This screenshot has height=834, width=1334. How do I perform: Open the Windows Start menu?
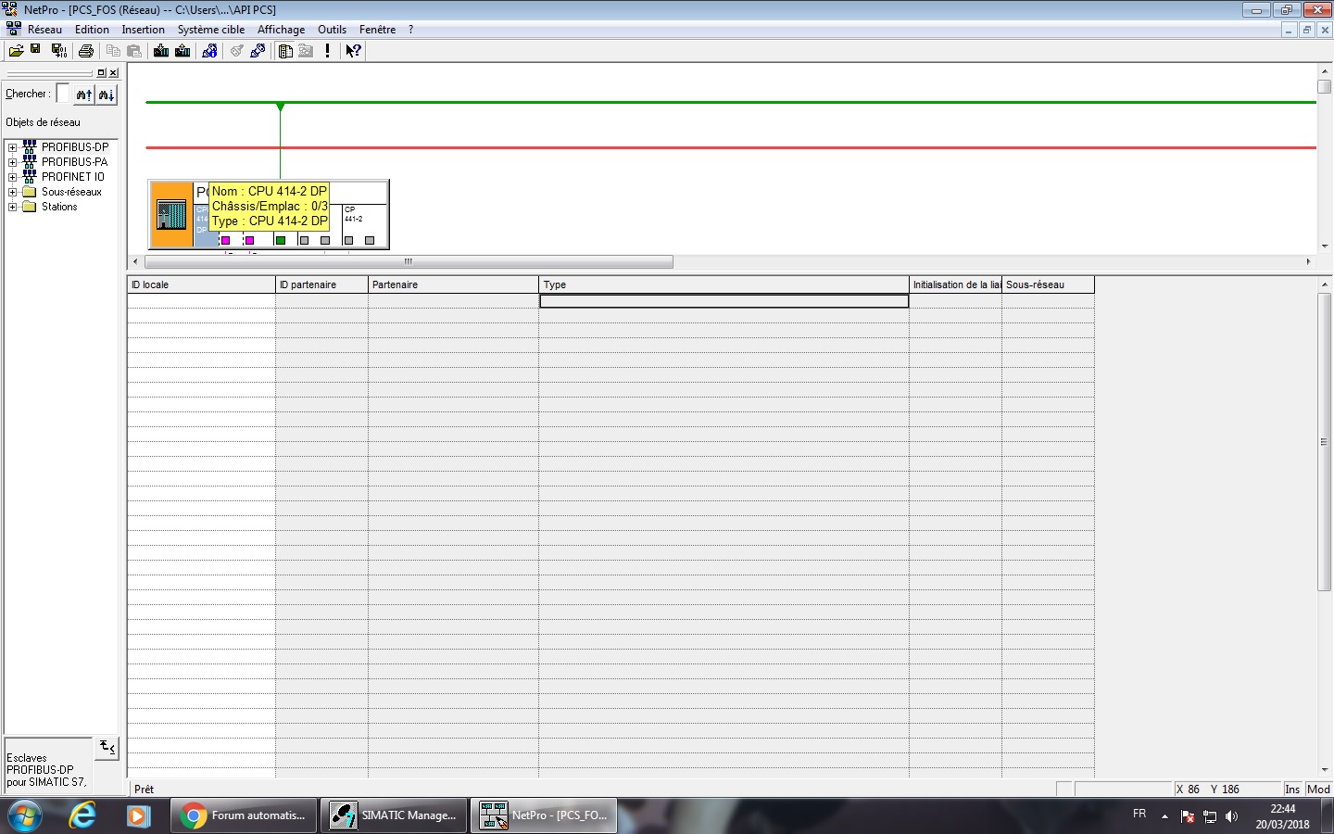pyautogui.click(x=25, y=815)
